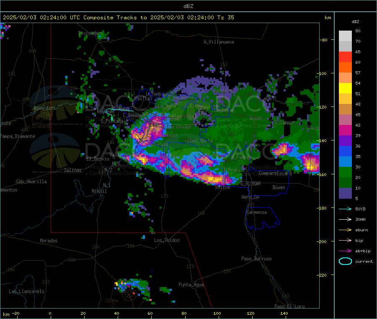The width and height of the screenshot is (377, 319).
Task: Click the 'dBZ' title at the top bar
Action: pos(188,6)
